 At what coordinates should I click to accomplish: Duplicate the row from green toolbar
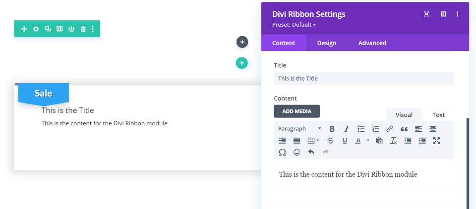point(48,29)
